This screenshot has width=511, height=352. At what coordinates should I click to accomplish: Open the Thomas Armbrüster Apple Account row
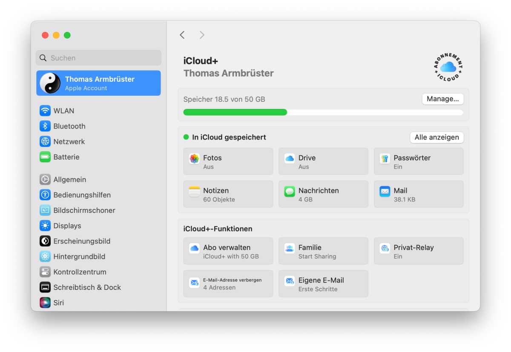[98, 83]
